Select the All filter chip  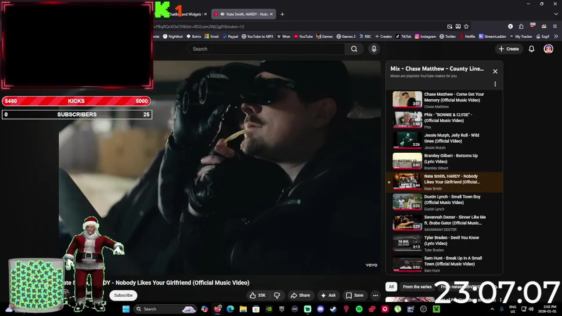click(391, 287)
